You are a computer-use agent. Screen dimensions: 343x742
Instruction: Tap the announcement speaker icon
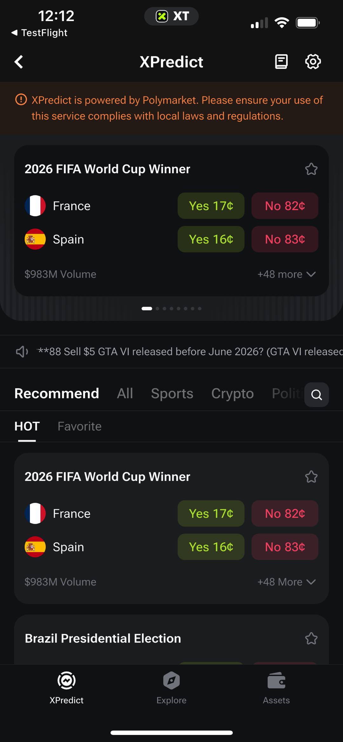click(22, 351)
